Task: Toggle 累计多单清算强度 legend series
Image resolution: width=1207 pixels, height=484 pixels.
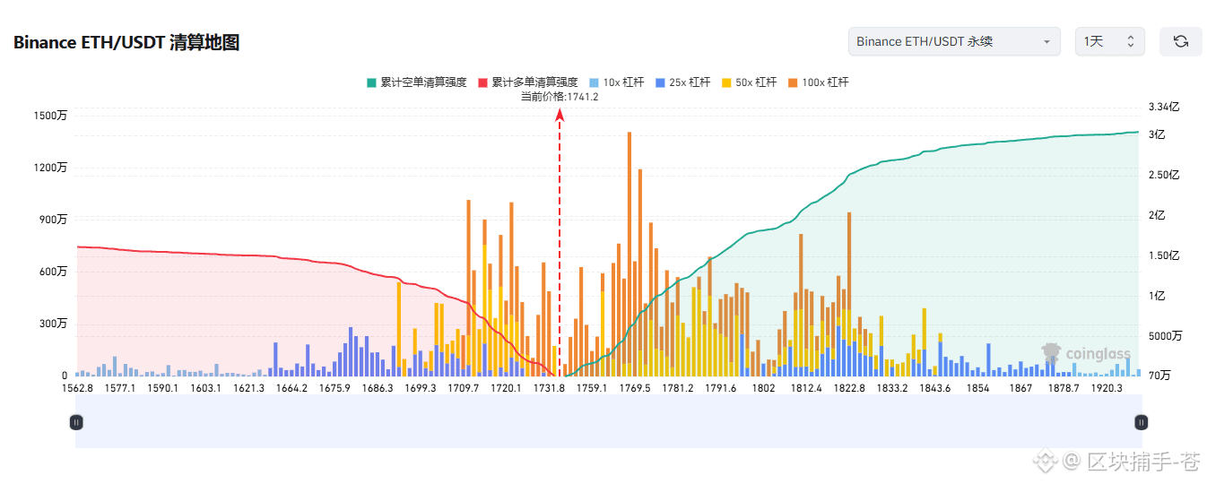Action: click(x=528, y=82)
